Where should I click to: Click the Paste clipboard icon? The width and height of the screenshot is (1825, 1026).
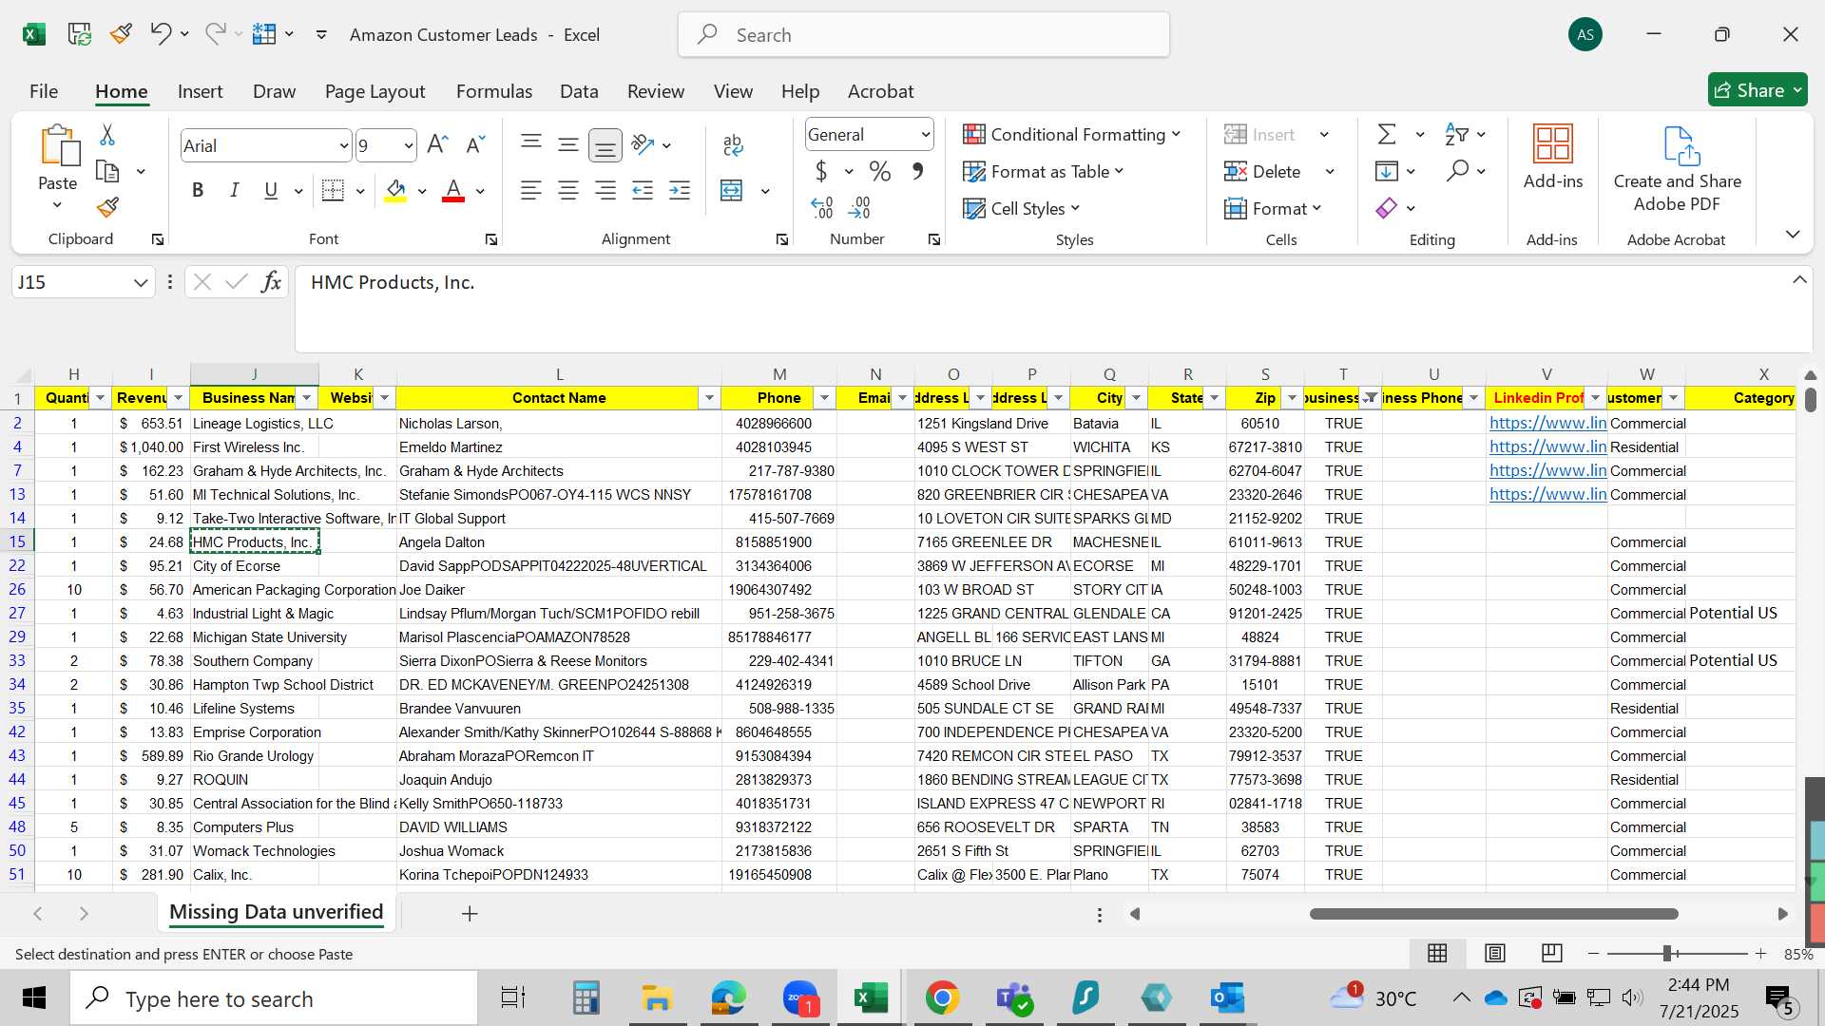pos(59,145)
